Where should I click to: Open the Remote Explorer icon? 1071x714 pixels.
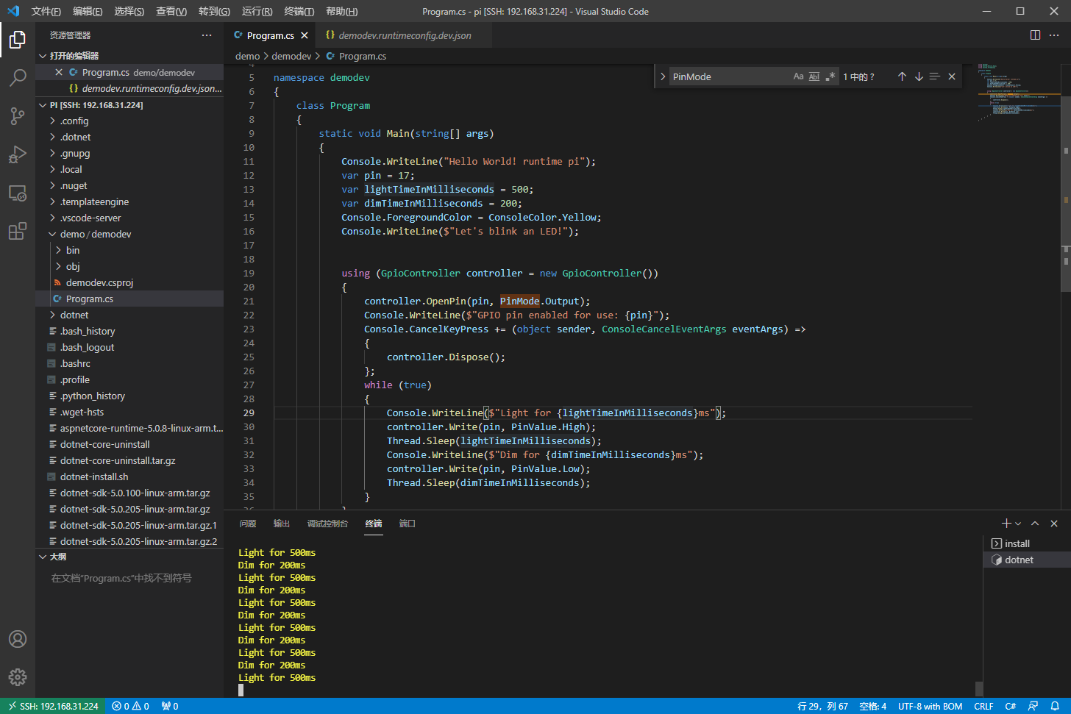click(x=18, y=193)
